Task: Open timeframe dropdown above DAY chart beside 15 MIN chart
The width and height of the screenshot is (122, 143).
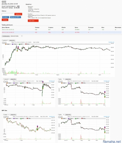Action: (61, 79)
